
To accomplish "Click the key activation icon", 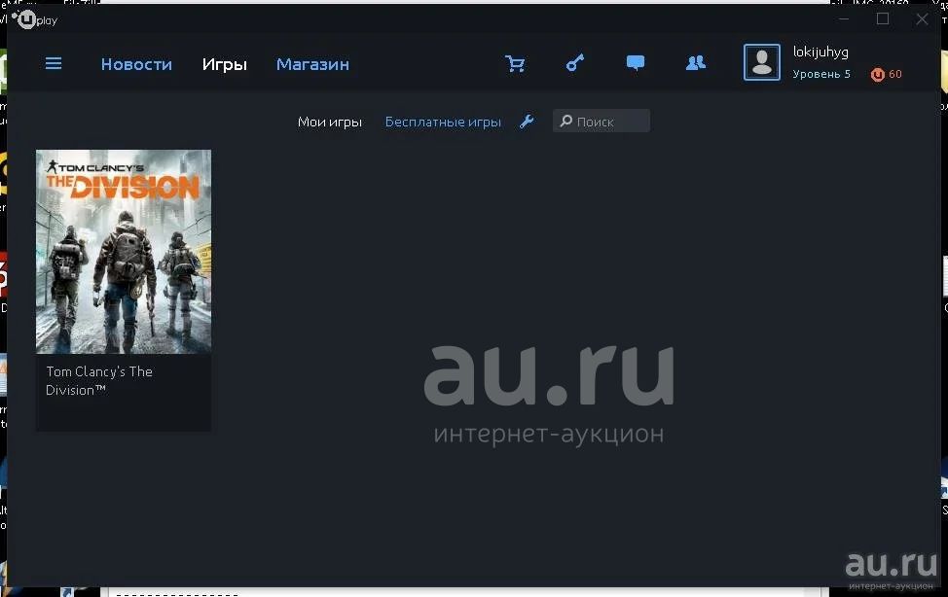I will 575,63.
